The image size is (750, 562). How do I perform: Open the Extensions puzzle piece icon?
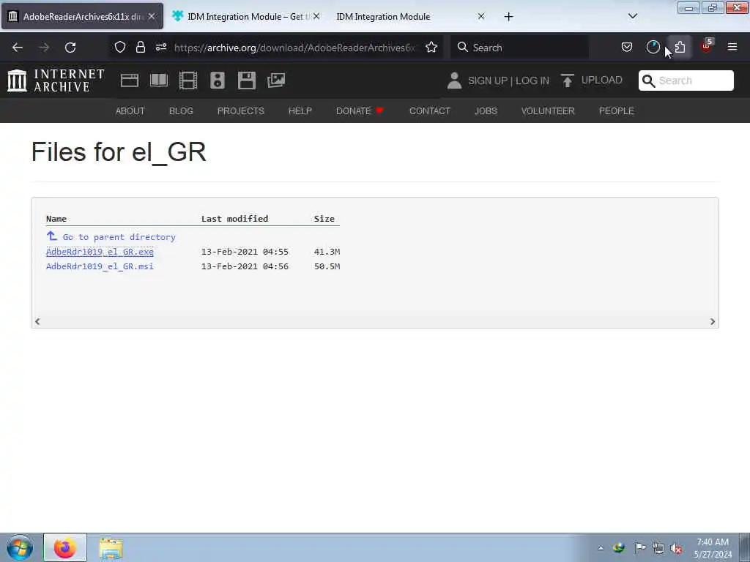680,47
